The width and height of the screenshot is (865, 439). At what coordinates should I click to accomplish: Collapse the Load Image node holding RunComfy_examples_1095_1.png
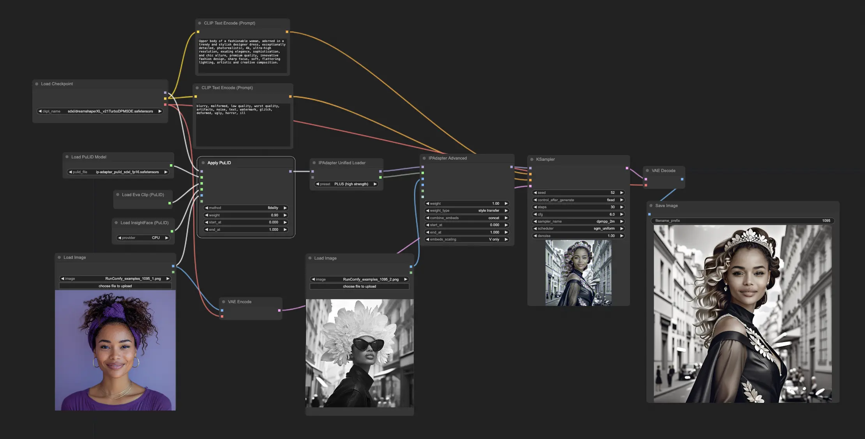[59, 257]
